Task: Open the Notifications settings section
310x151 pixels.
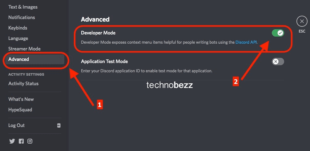Action: pyautogui.click(x=22, y=17)
